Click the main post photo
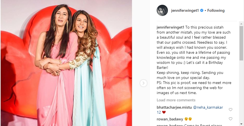The width and height of the screenshot is (244, 126). (66, 63)
